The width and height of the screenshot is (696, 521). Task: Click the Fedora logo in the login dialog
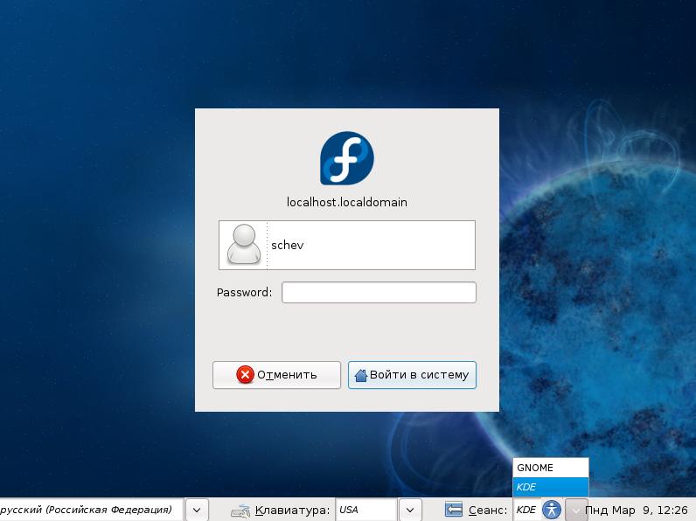[347, 158]
